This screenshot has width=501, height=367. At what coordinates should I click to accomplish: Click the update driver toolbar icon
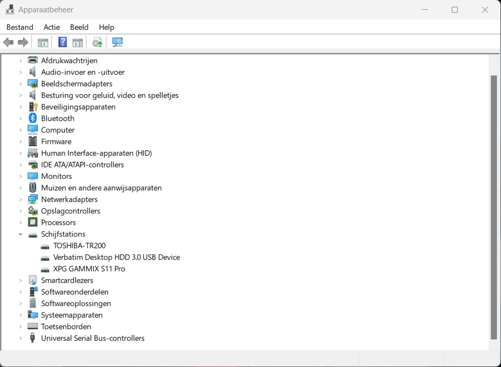(98, 42)
